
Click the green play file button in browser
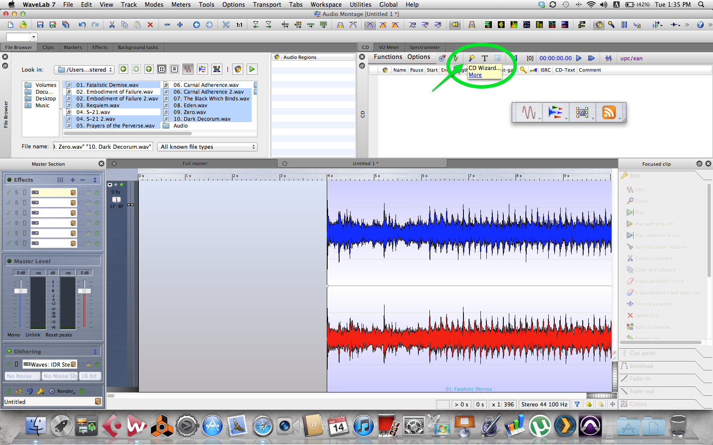click(252, 69)
